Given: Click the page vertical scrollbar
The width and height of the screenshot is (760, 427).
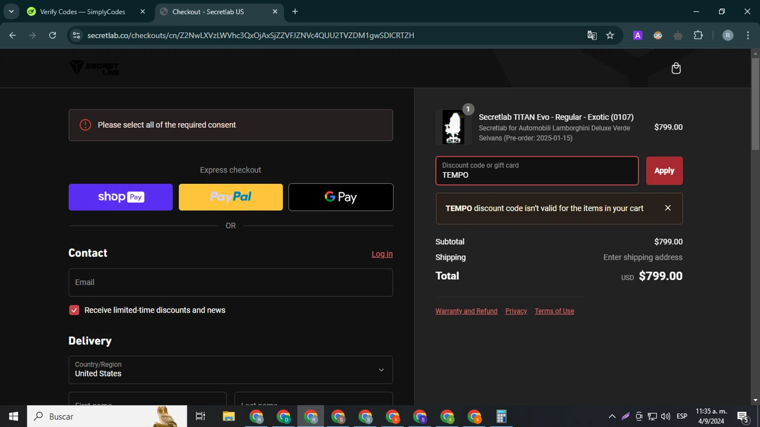Looking at the screenshot, I should [x=755, y=104].
